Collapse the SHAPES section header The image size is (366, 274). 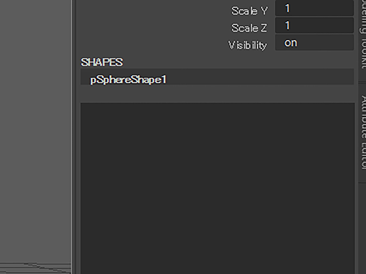102,62
